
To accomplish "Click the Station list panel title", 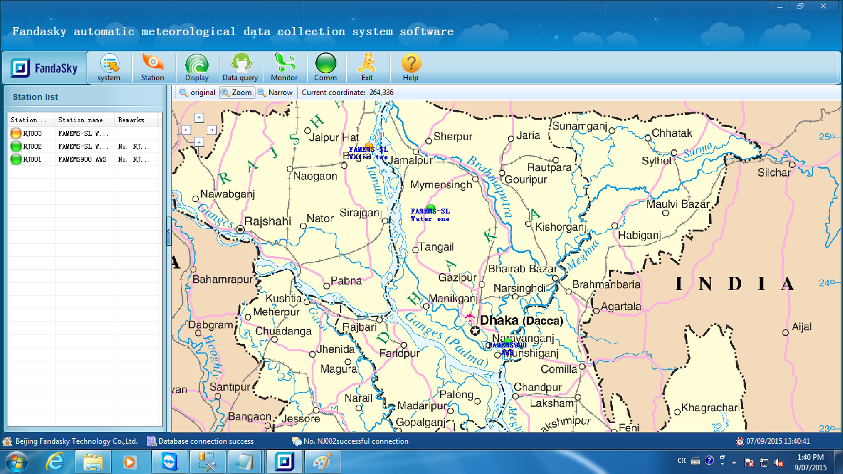I will (x=36, y=97).
